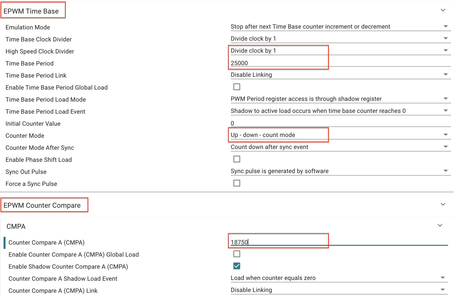Open the Time Base Clock Divider dropdown
454x297 pixels.
[340, 39]
